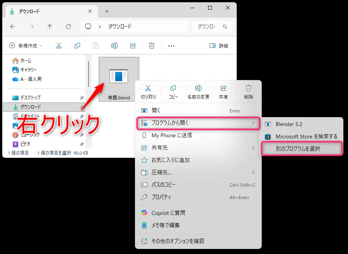
Task: Click the Delete trash icon in Explorer toolbar
Action: point(151,46)
